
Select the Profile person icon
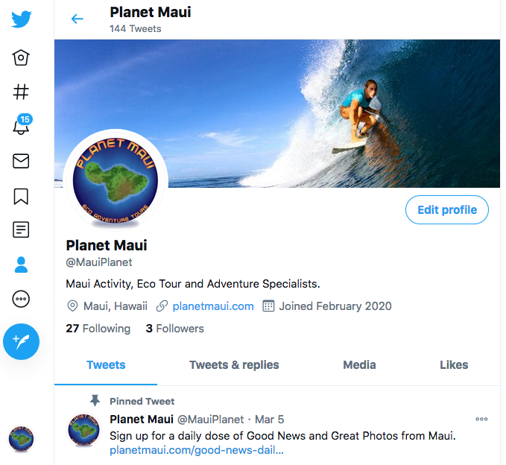click(x=22, y=265)
